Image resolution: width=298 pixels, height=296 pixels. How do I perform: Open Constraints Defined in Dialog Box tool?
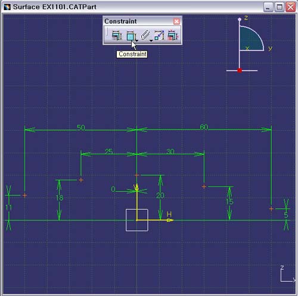point(117,35)
